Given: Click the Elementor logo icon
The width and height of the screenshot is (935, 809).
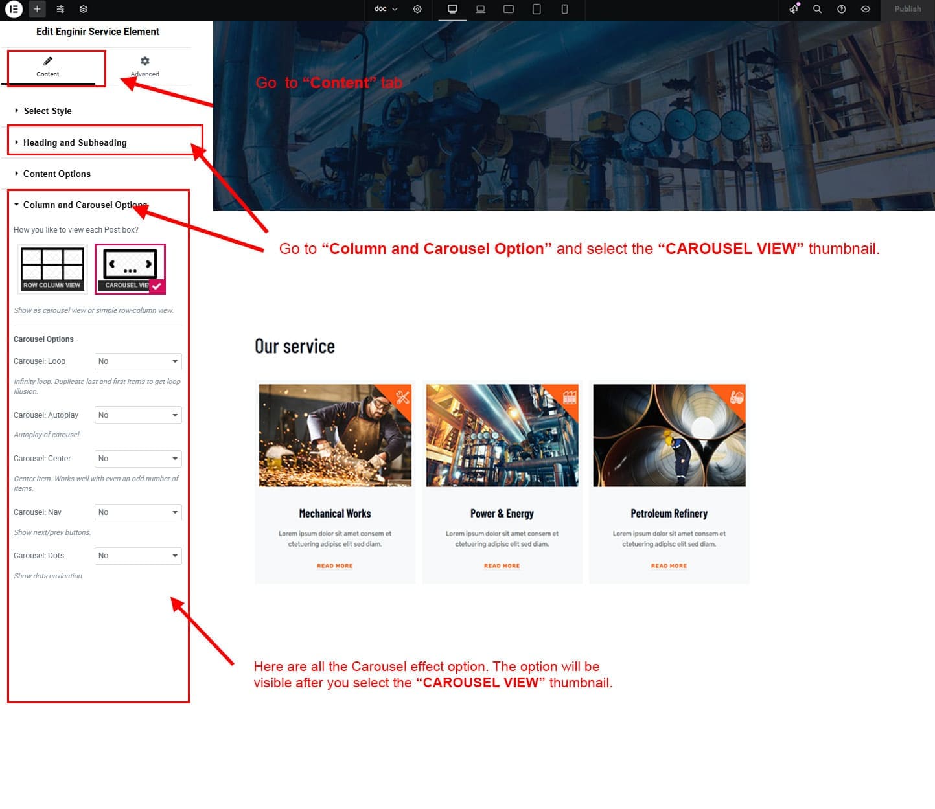Looking at the screenshot, I should click(14, 9).
